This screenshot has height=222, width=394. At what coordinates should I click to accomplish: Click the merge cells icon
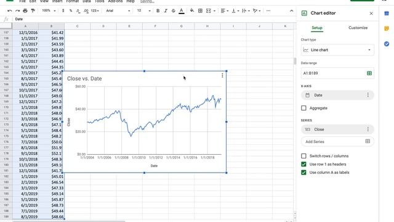pyautogui.click(x=209, y=11)
